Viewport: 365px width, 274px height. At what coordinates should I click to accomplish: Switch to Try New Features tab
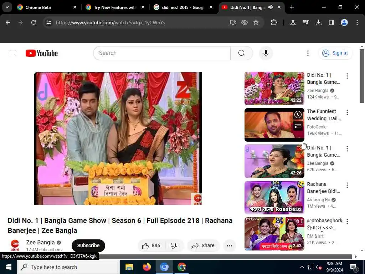pyautogui.click(x=114, y=7)
